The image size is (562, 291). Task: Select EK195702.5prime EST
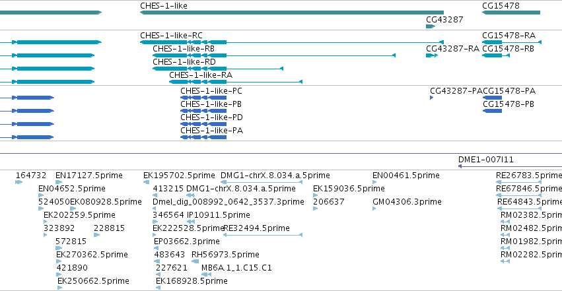[146, 182]
